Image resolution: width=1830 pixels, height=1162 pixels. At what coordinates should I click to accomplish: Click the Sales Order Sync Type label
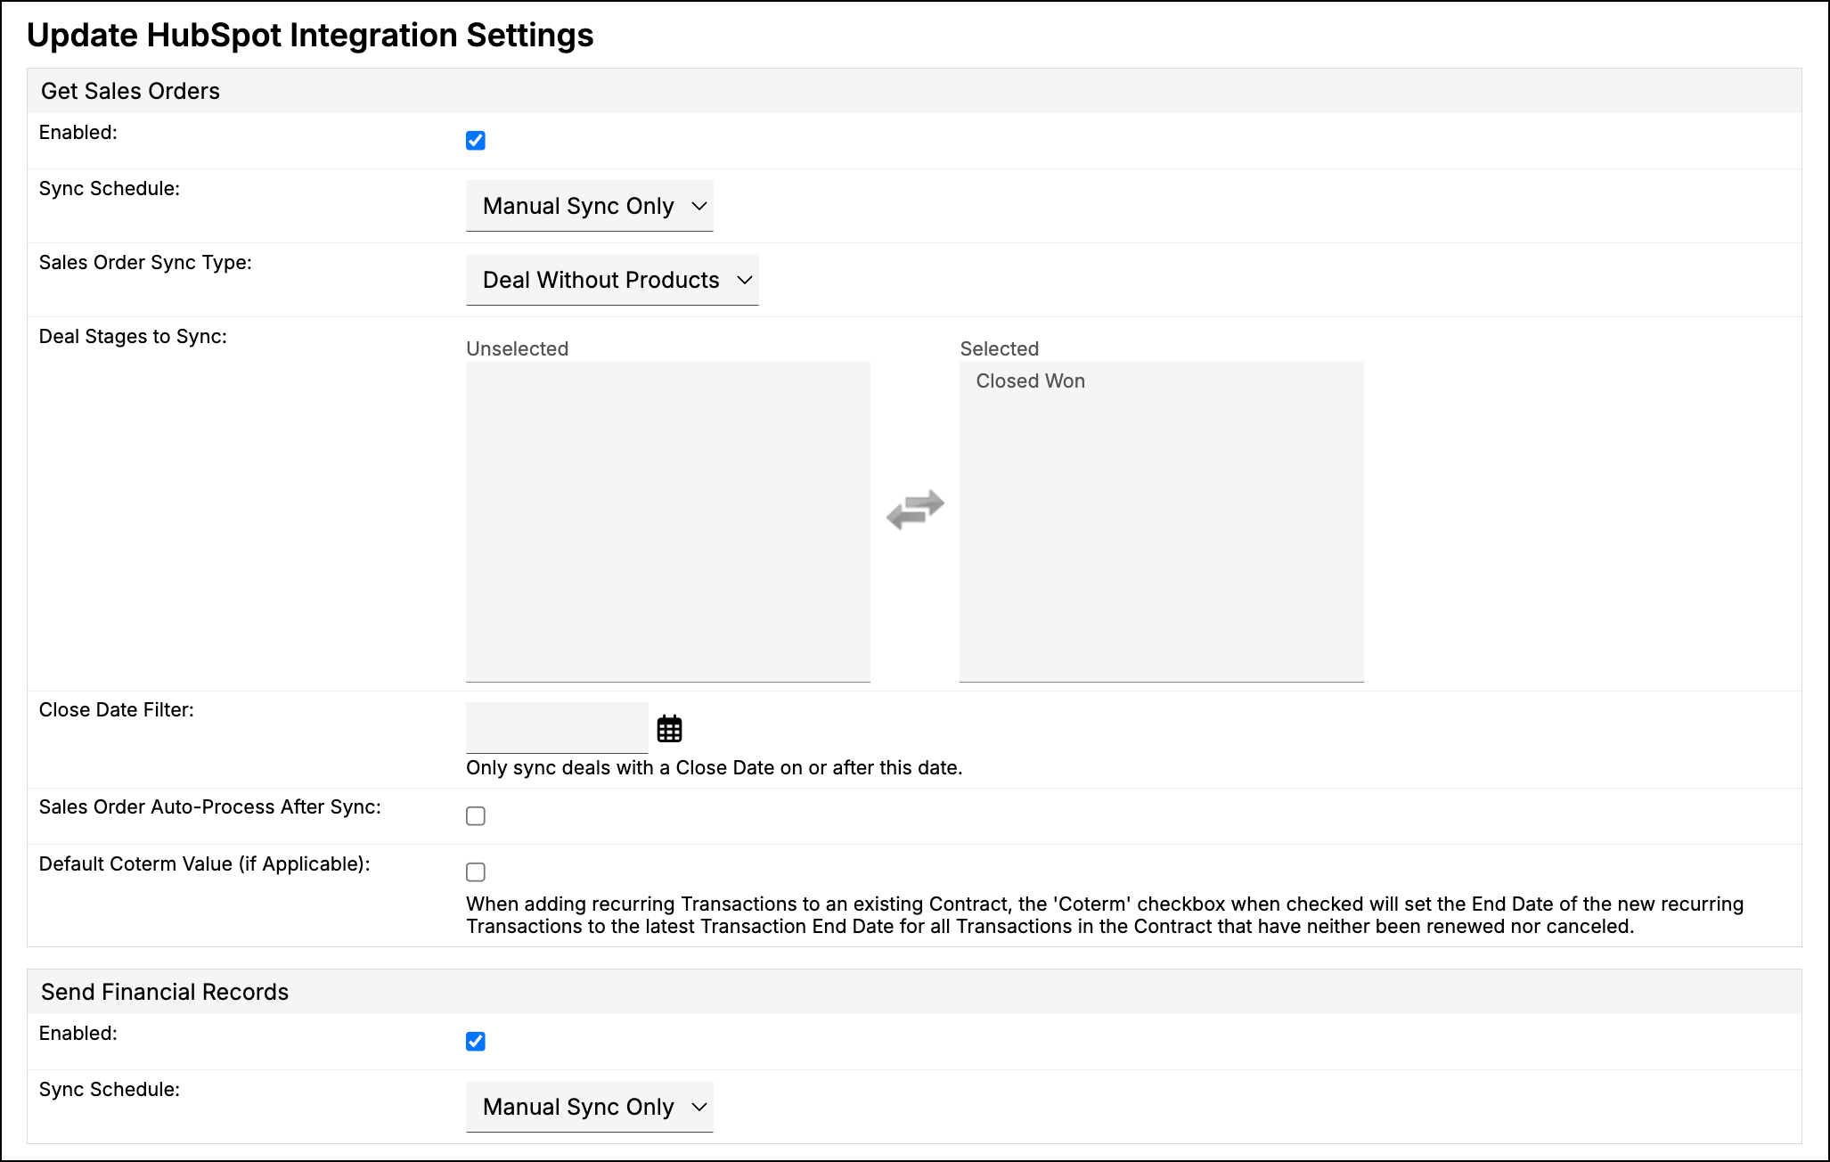click(x=145, y=262)
